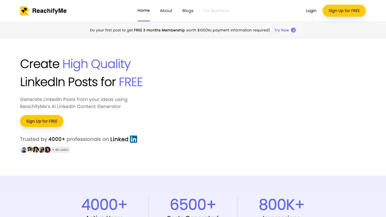Click 'Generate LinkedIn Posts from your ideas' text

point(74,99)
